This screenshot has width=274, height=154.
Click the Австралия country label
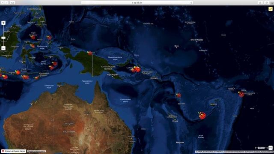click(69, 131)
